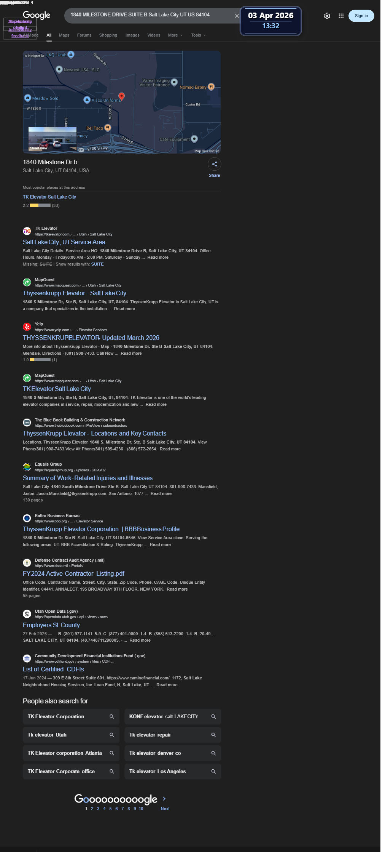Open the quick settings gear icon

coord(327,16)
